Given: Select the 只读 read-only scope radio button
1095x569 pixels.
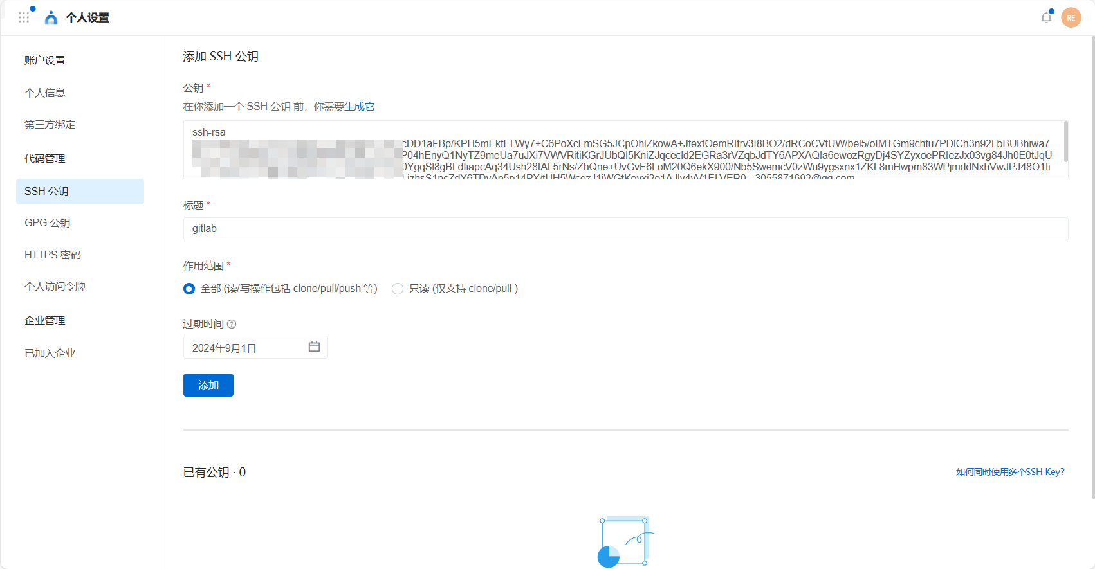Looking at the screenshot, I should click(x=398, y=289).
